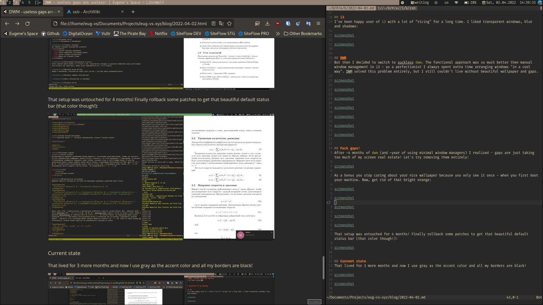The height and width of the screenshot is (305, 543).
Task: Reload the current page
Action: click(28, 23)
